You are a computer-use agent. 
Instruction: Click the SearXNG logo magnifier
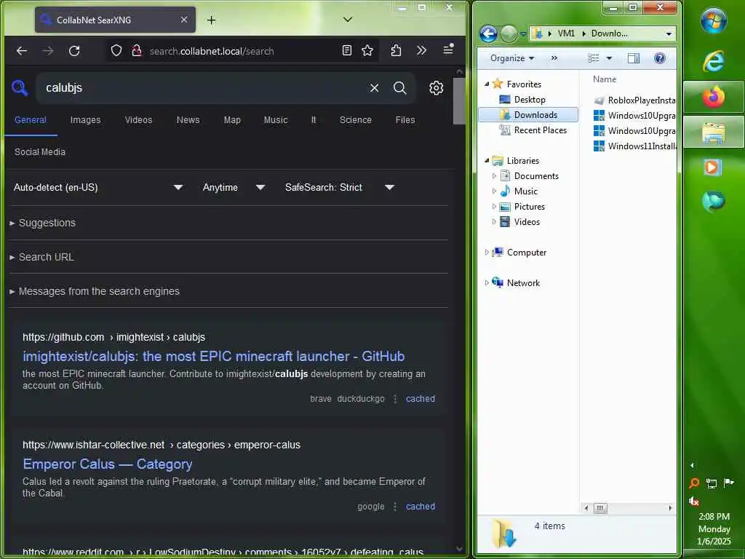point(20,88)
